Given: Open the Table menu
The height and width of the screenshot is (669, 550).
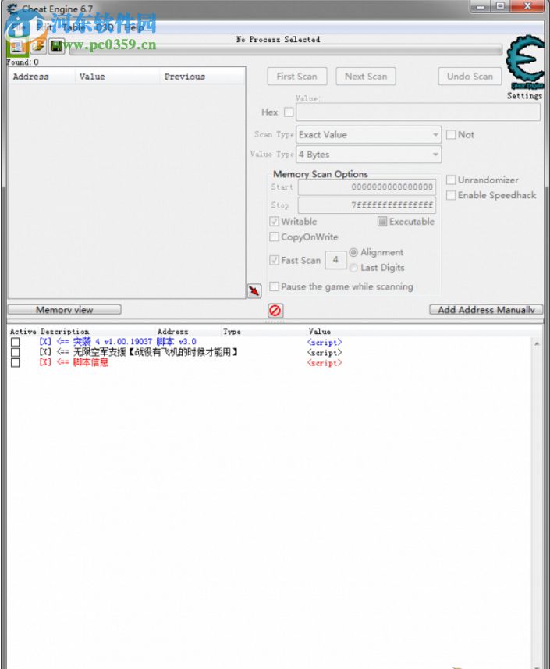Looking at the screenshot, I should click(73, 27).
